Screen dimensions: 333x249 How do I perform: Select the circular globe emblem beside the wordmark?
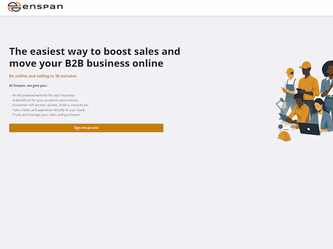[x=14, y=6]
